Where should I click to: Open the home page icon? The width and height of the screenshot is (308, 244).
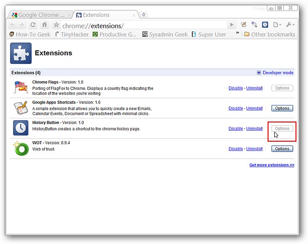pos(45,24)
